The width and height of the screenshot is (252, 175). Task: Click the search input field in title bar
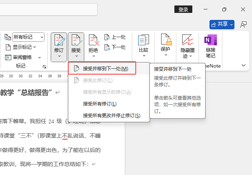pyautogui.click(x=48, y=9)
